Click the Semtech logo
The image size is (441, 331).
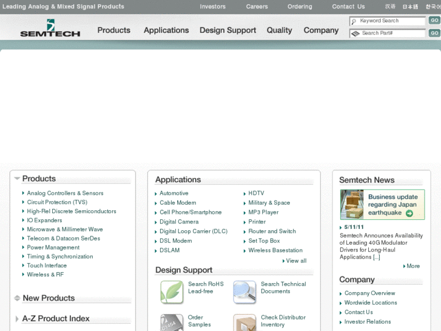click(x=50, y=28)
